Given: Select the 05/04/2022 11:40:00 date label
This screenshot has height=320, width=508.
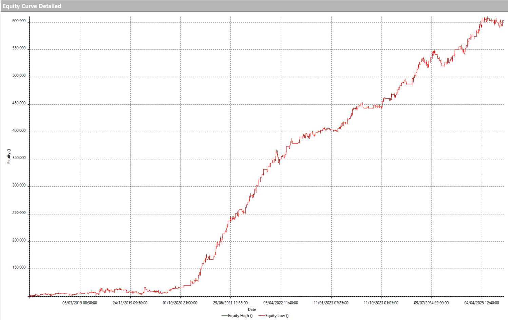Looking at the screenshot, I should [x=281, y=303].
